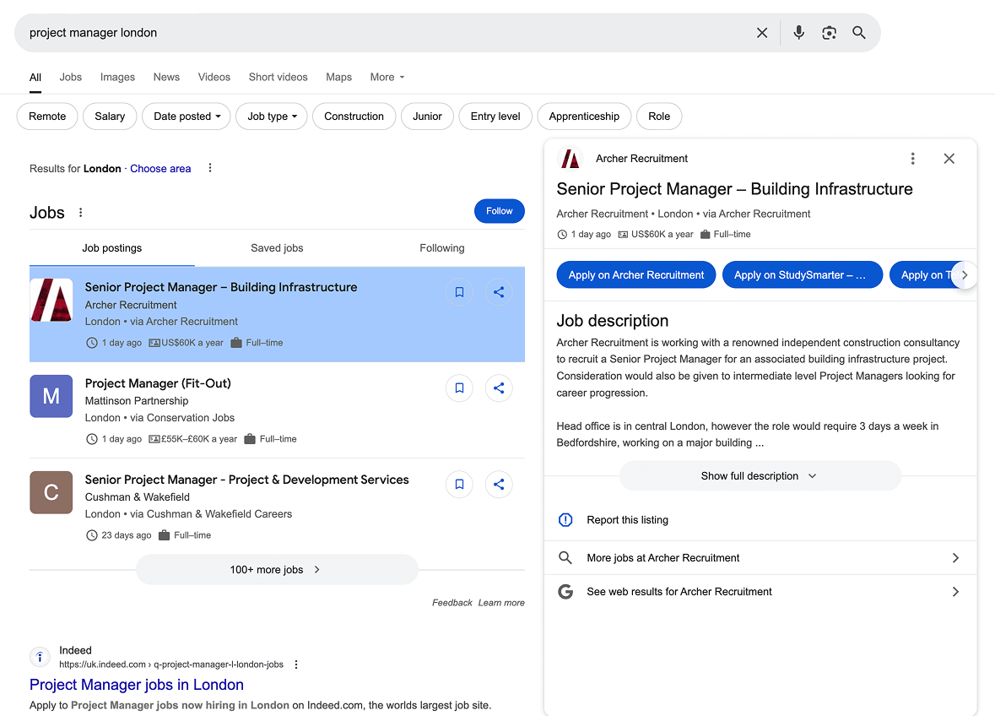Save the Senior Project Manager listing with the bookmark icon

coord(459,291)
